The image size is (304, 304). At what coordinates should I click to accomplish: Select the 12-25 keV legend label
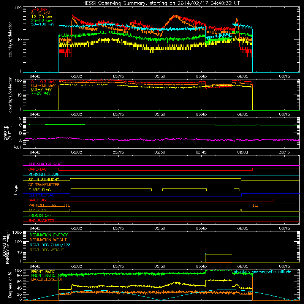pos(41,17)
